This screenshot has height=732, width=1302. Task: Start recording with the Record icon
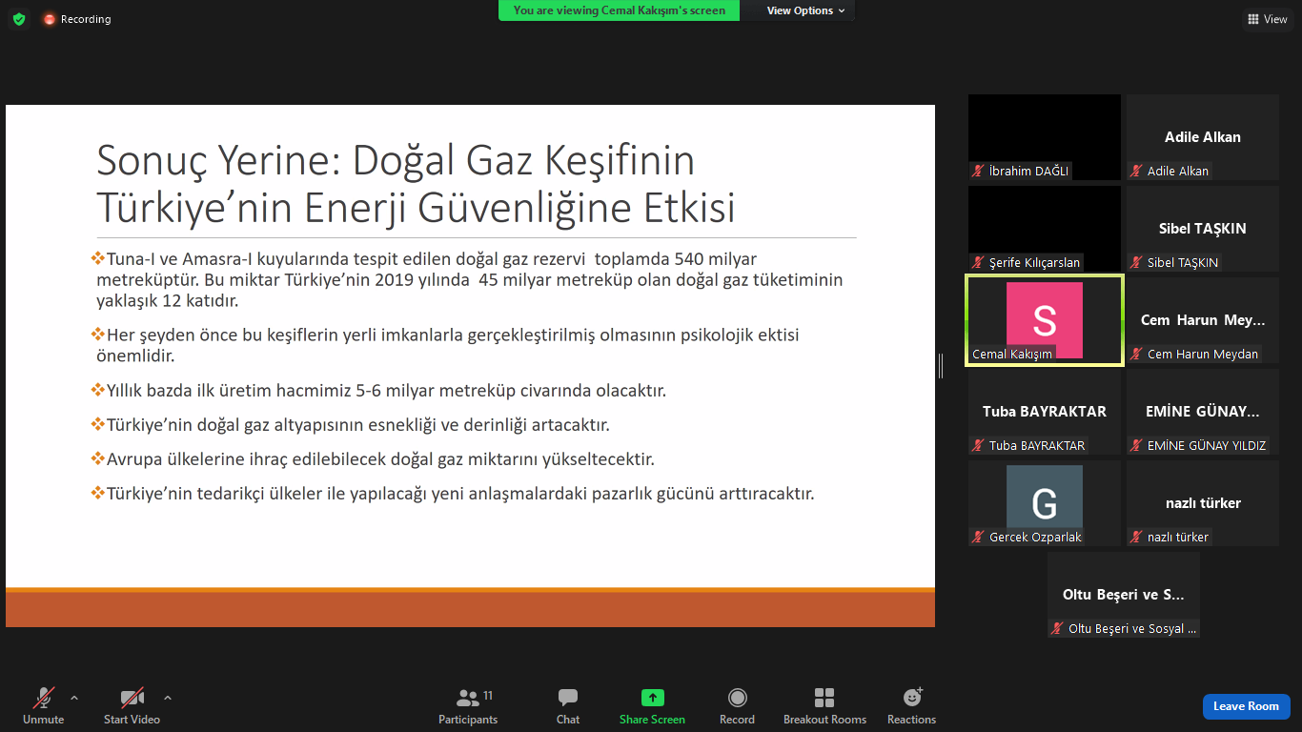737,699
